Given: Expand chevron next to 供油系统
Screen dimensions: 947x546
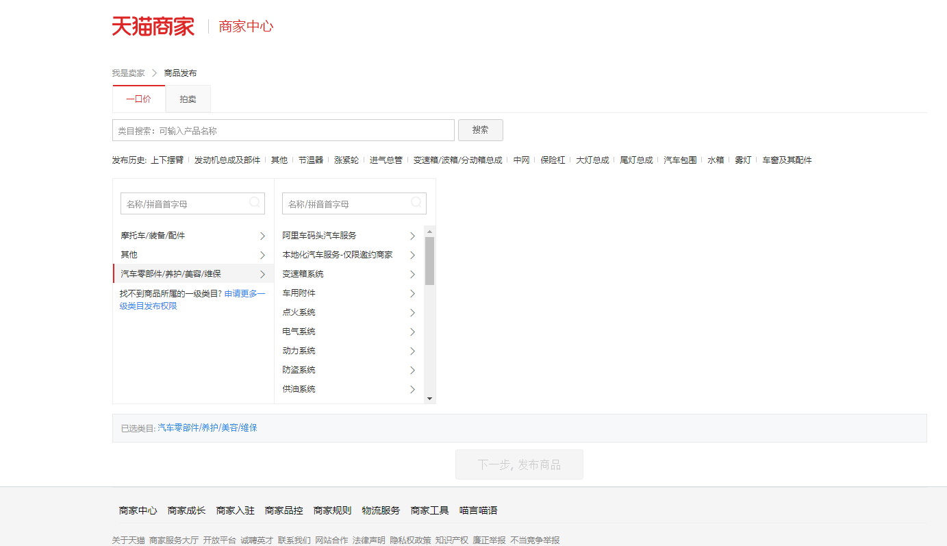Looking at the screenshot, I should 413,389.
